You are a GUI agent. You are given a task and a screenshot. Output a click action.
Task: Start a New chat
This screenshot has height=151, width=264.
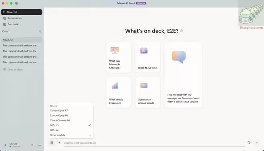[22, 12]
